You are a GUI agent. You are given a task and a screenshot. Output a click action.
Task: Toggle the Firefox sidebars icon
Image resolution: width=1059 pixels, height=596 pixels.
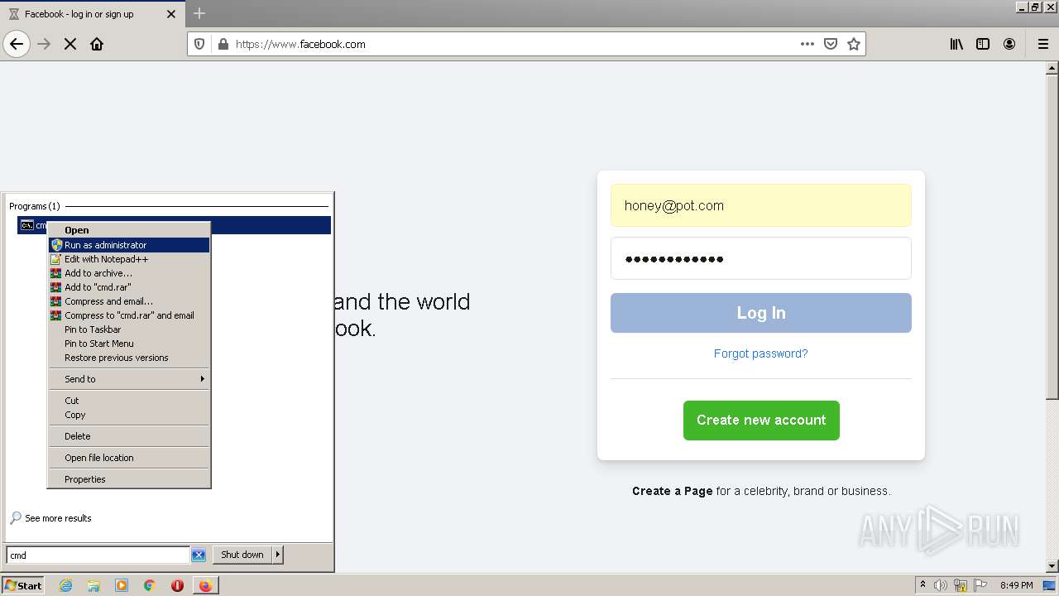tap(983, 44)
